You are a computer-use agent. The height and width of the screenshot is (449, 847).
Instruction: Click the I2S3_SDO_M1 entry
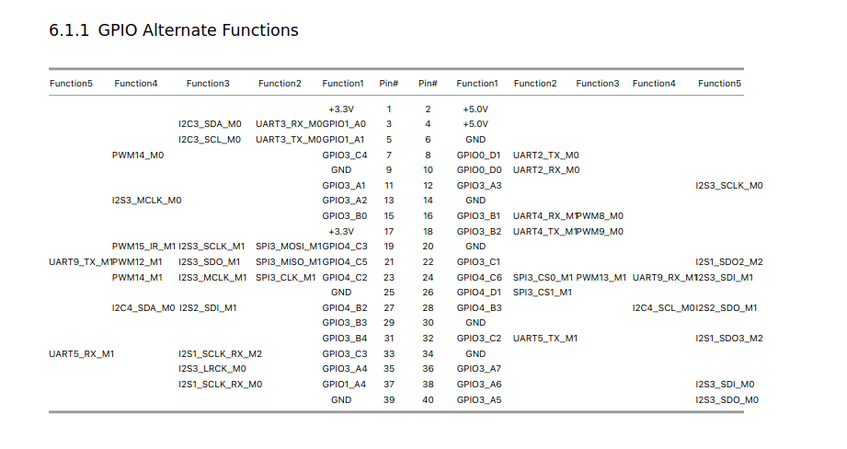tap(210, 261)
